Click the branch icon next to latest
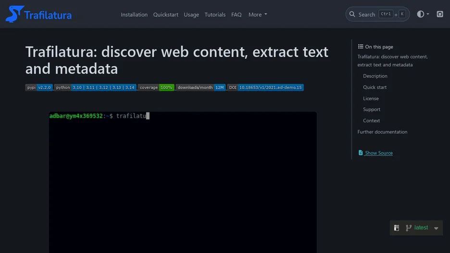The height and width of the screenshot is (253, 450). [409, 228]
